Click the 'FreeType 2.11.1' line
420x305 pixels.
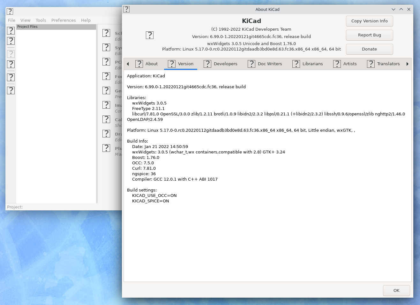148,109
